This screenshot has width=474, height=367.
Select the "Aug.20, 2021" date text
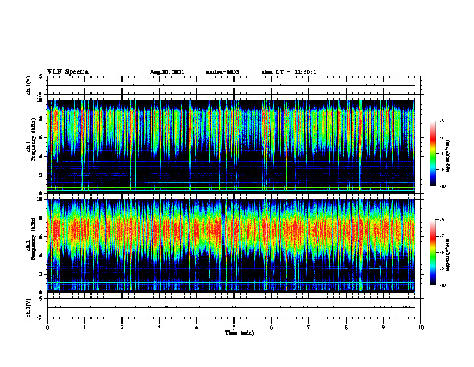(167, 72)
